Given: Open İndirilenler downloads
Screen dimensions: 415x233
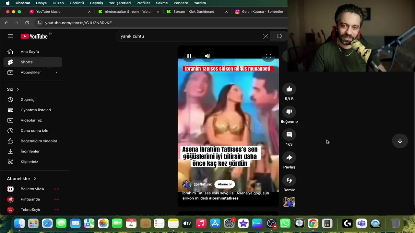Looking at the screenshot, I should 33,151.
